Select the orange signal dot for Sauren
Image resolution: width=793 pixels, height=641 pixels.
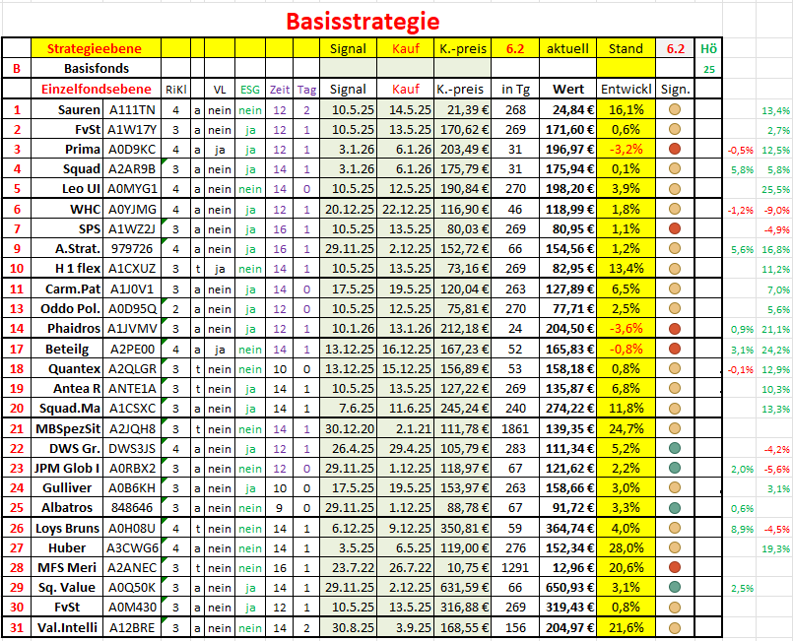[675, 109]
